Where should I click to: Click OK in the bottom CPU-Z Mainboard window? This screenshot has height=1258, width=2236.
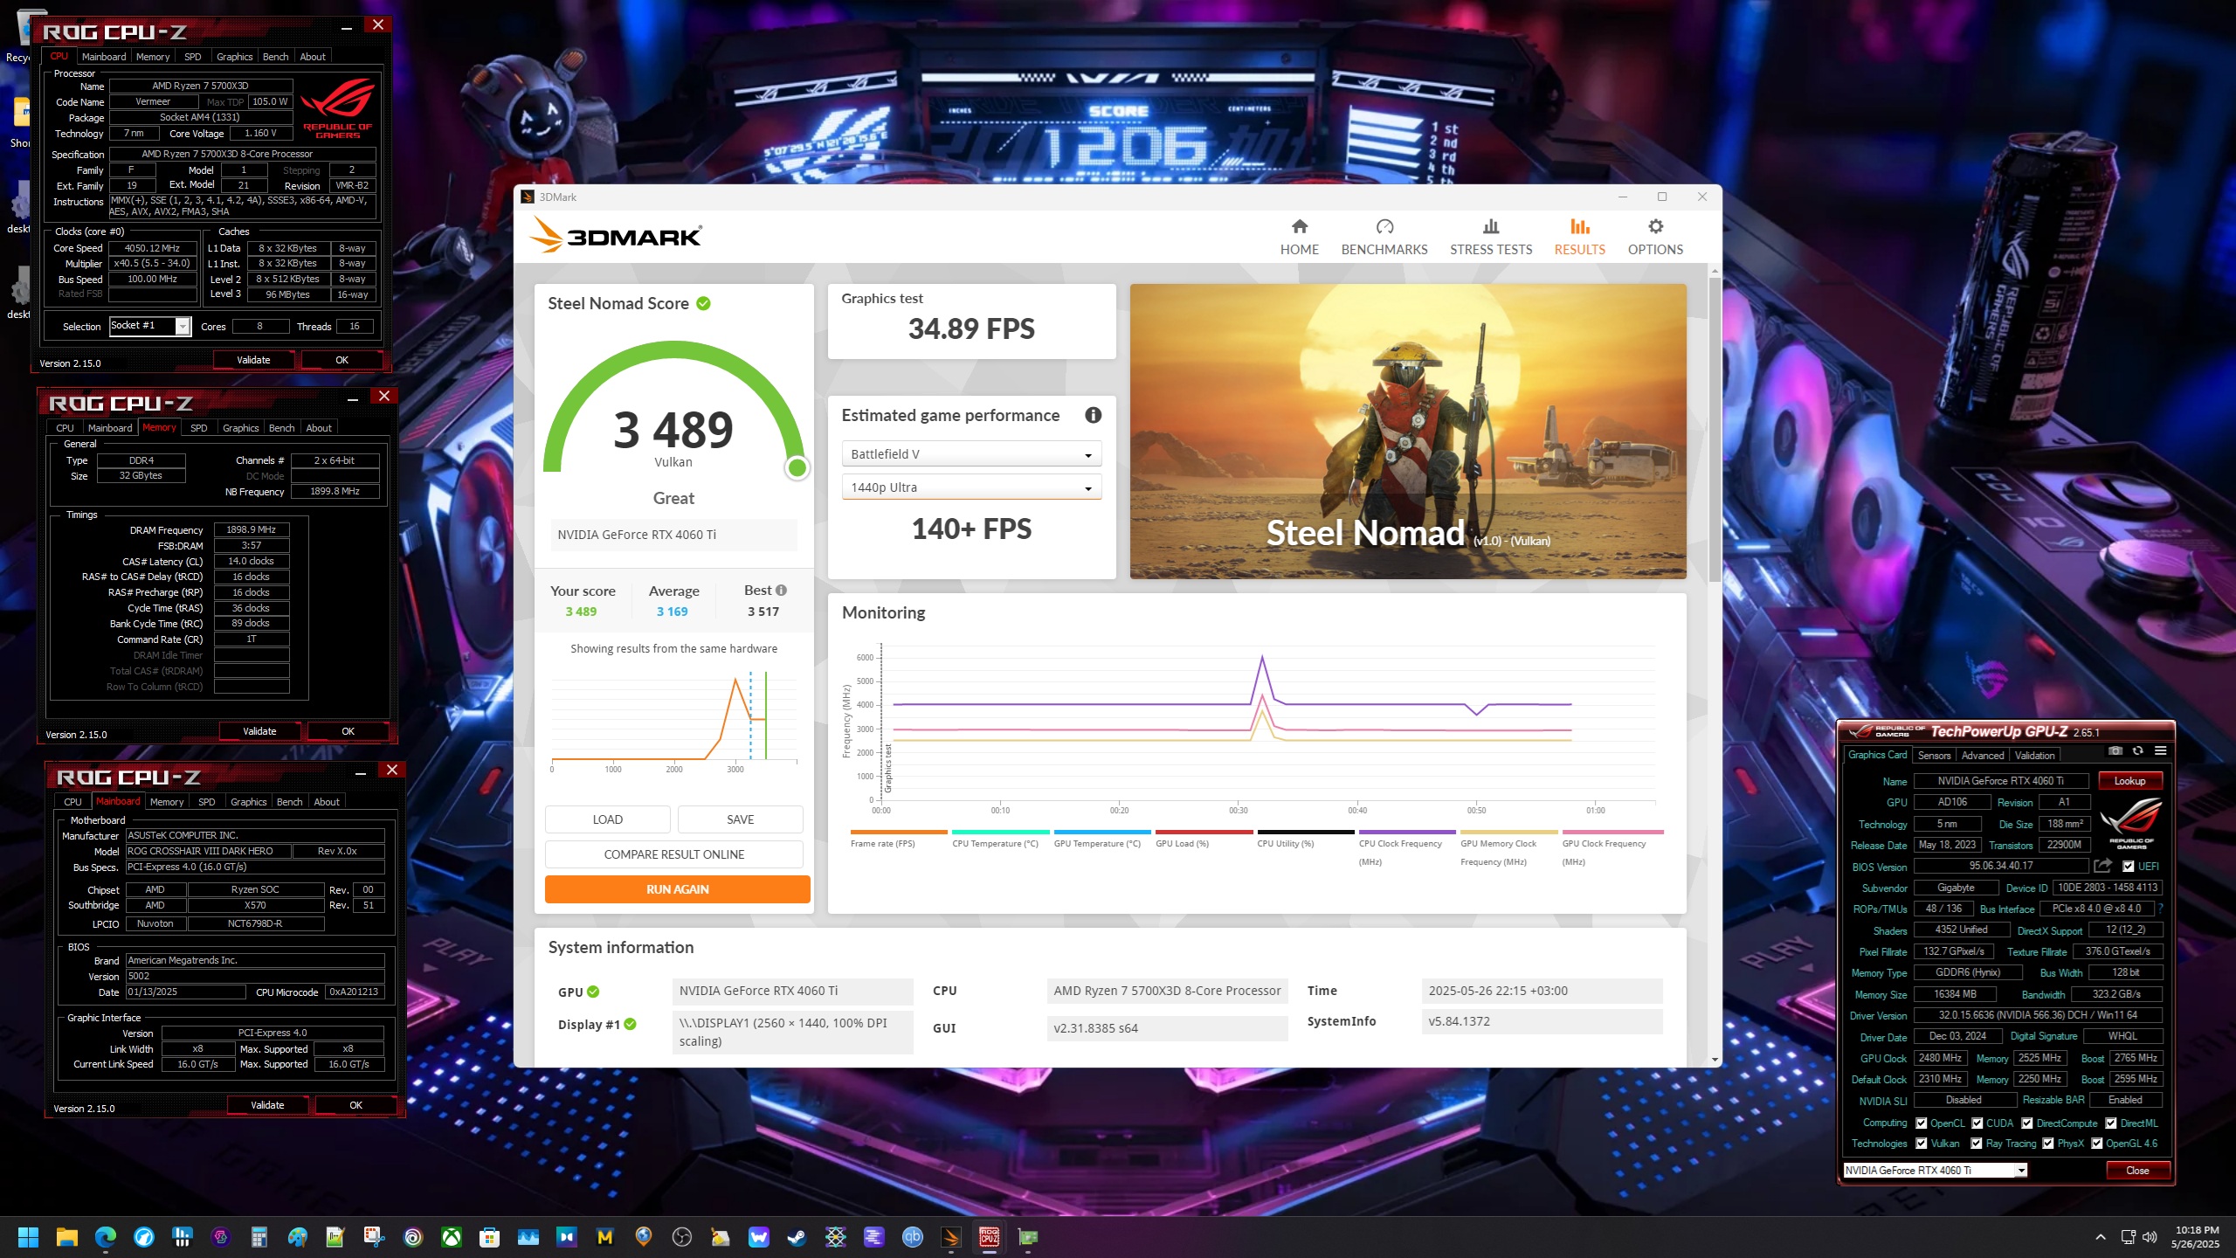point(355,1105)
